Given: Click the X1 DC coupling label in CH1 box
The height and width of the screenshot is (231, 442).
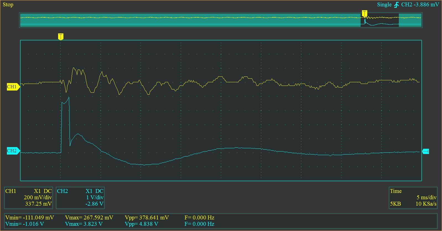Looking at the screenshot, I should pos(43,191).
